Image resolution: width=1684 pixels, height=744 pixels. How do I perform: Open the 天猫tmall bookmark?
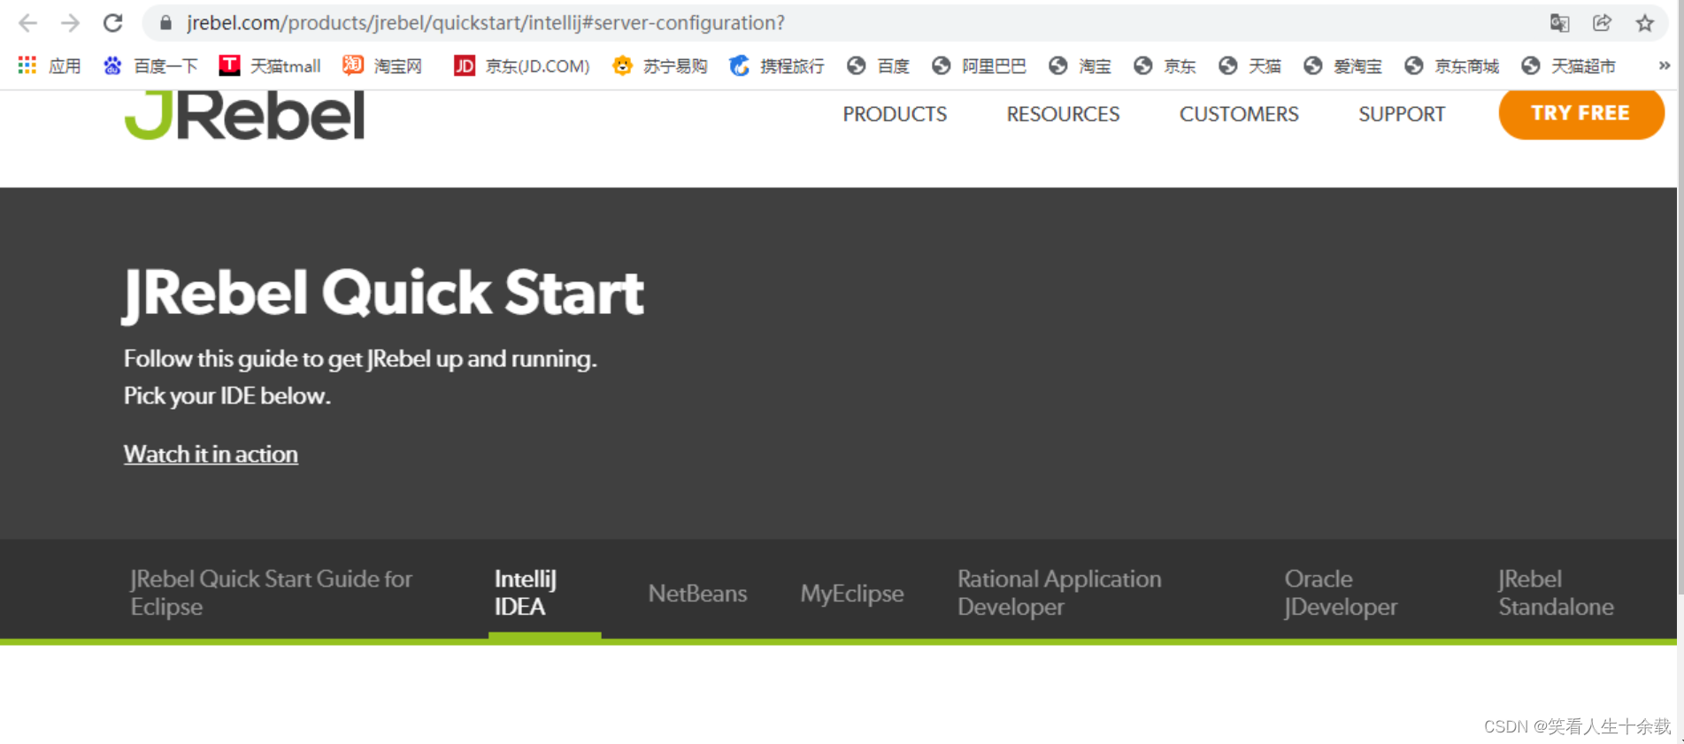[270, 65]
